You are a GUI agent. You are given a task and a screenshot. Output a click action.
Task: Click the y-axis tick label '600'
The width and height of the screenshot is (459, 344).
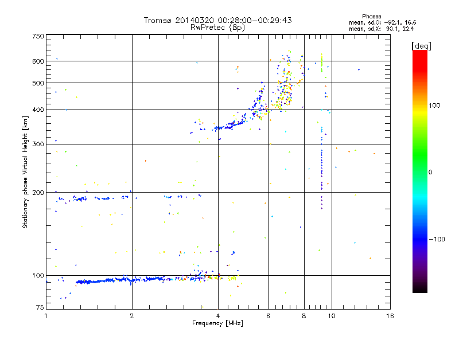(38, 61)
